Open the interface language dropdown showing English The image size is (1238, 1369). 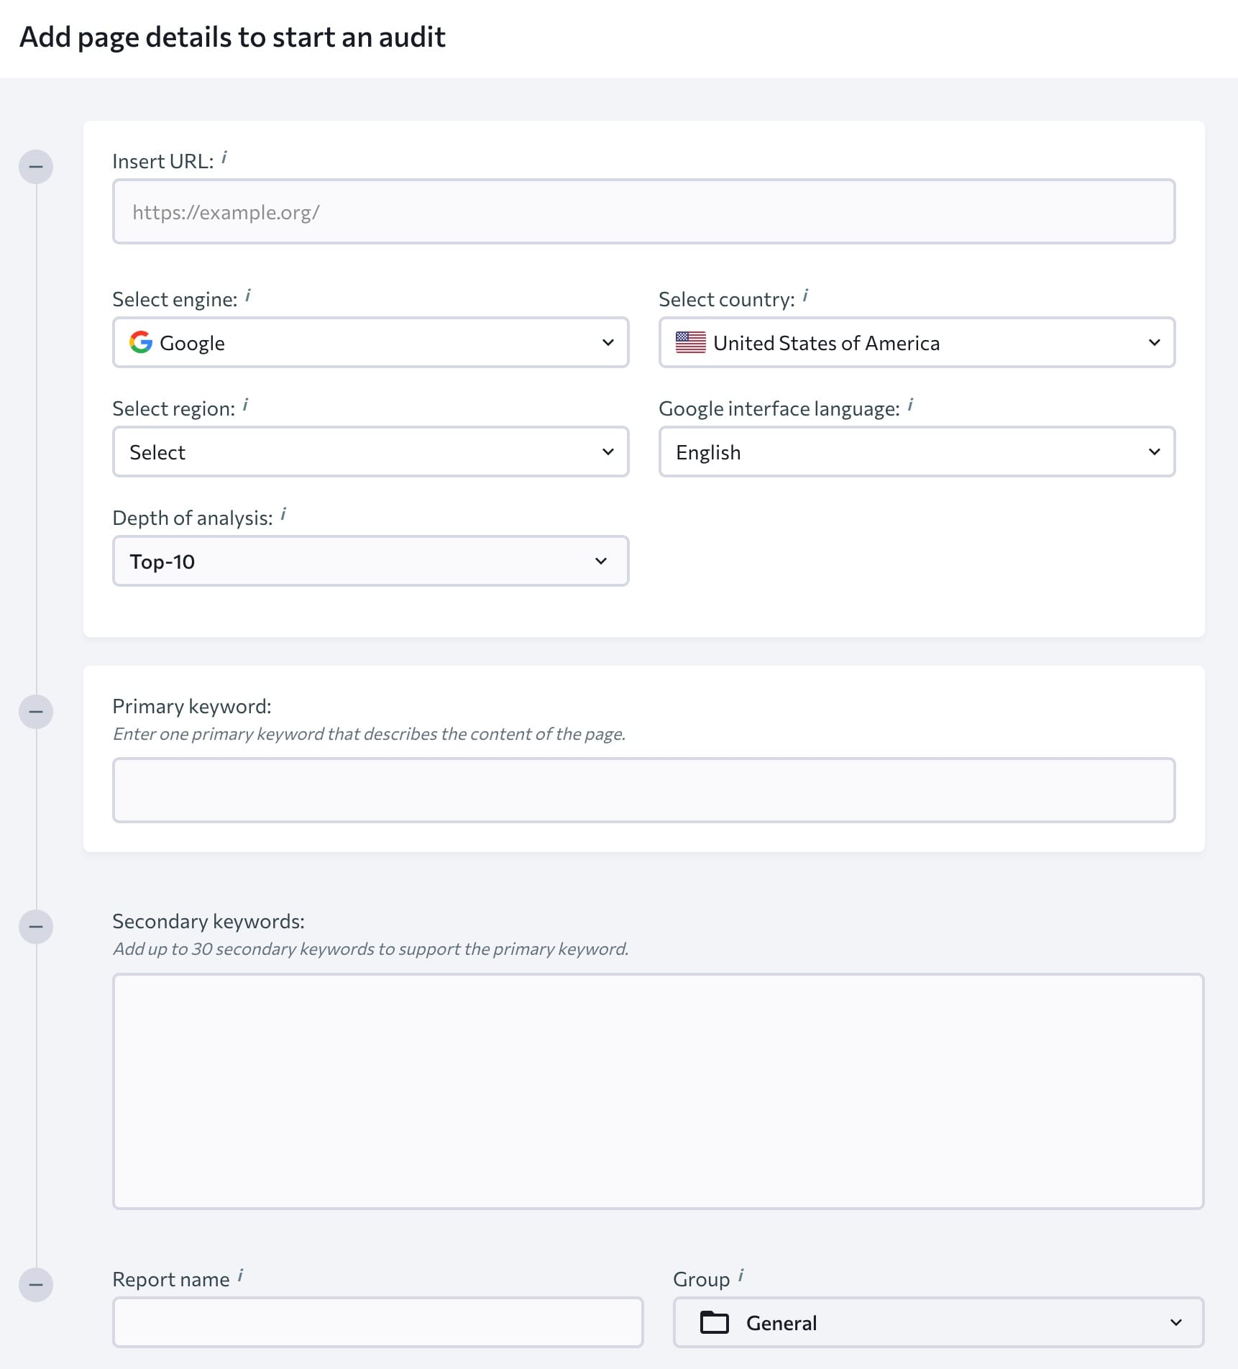click(917, 452)
